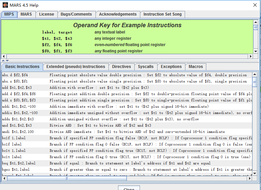The height and width of the screenshot is (190, 261).
Task: Select the Macros tab
Action: point(196,67)
